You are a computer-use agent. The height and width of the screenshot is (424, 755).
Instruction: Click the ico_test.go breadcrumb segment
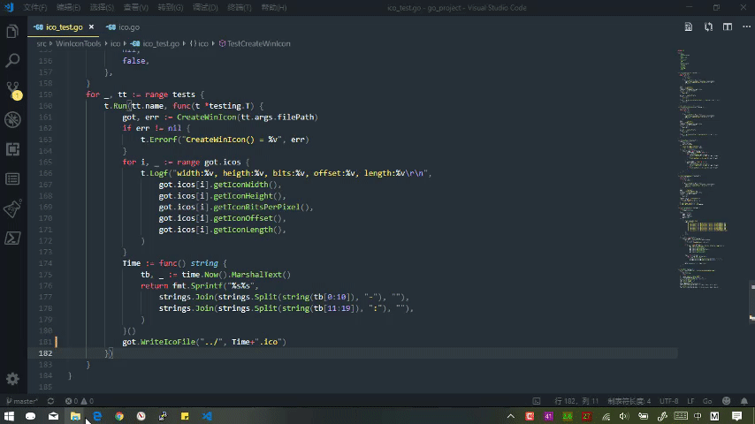pos(155,44)
